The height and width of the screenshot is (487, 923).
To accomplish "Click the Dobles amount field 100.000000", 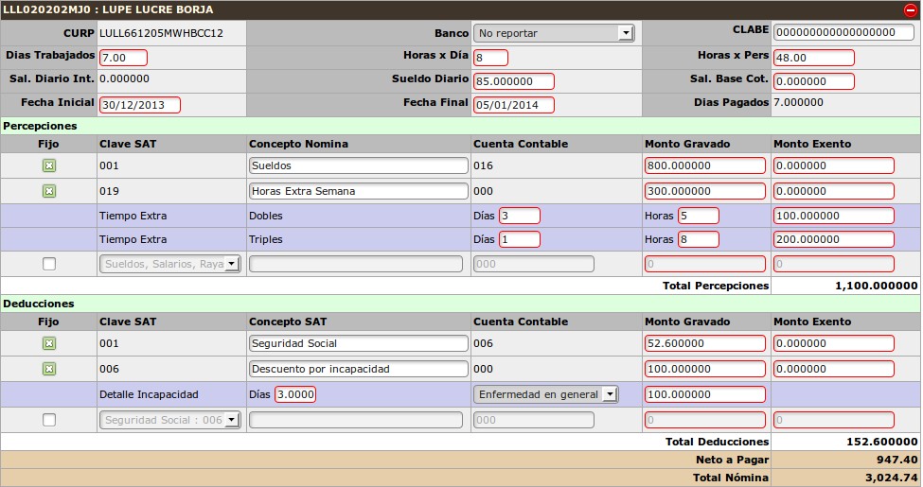I will tap(833, 216).
